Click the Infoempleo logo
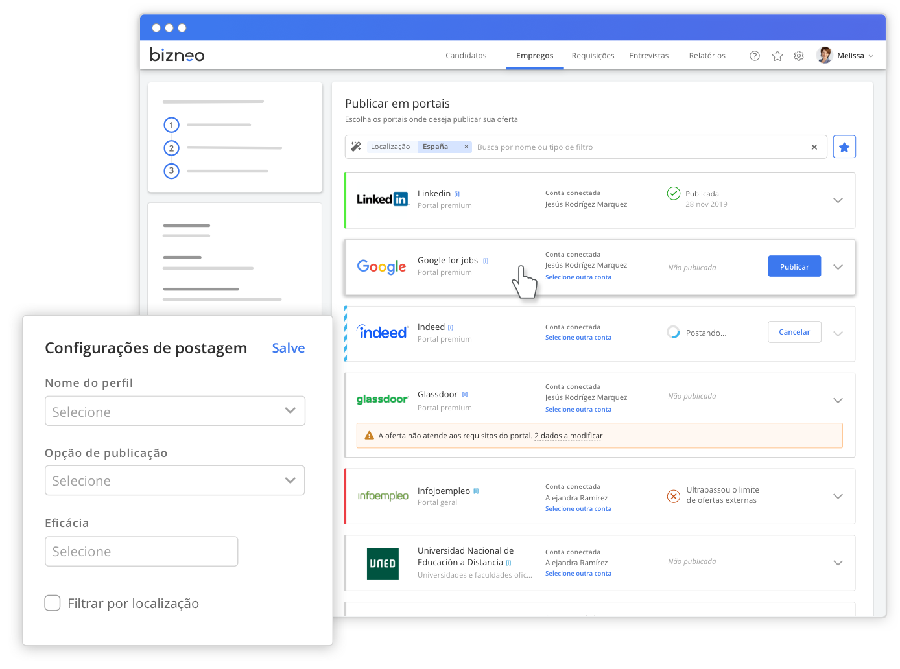Viewport: 900px width, 669px height. pyautogui.click(x=383, y=495)
